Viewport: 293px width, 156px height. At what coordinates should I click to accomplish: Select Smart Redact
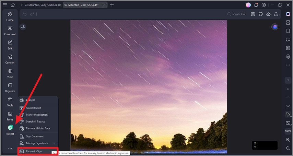(38, 108)
